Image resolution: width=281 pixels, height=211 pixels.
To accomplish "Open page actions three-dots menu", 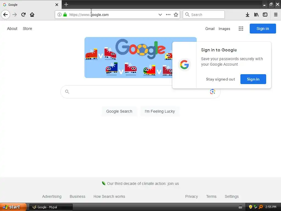I will point(168,15).
